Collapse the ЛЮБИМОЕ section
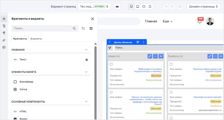224x120 pixels. click(86, 50)
